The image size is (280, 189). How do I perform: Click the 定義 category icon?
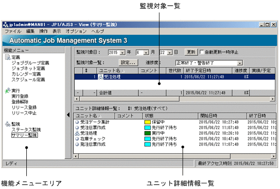[x=8, y=57]
